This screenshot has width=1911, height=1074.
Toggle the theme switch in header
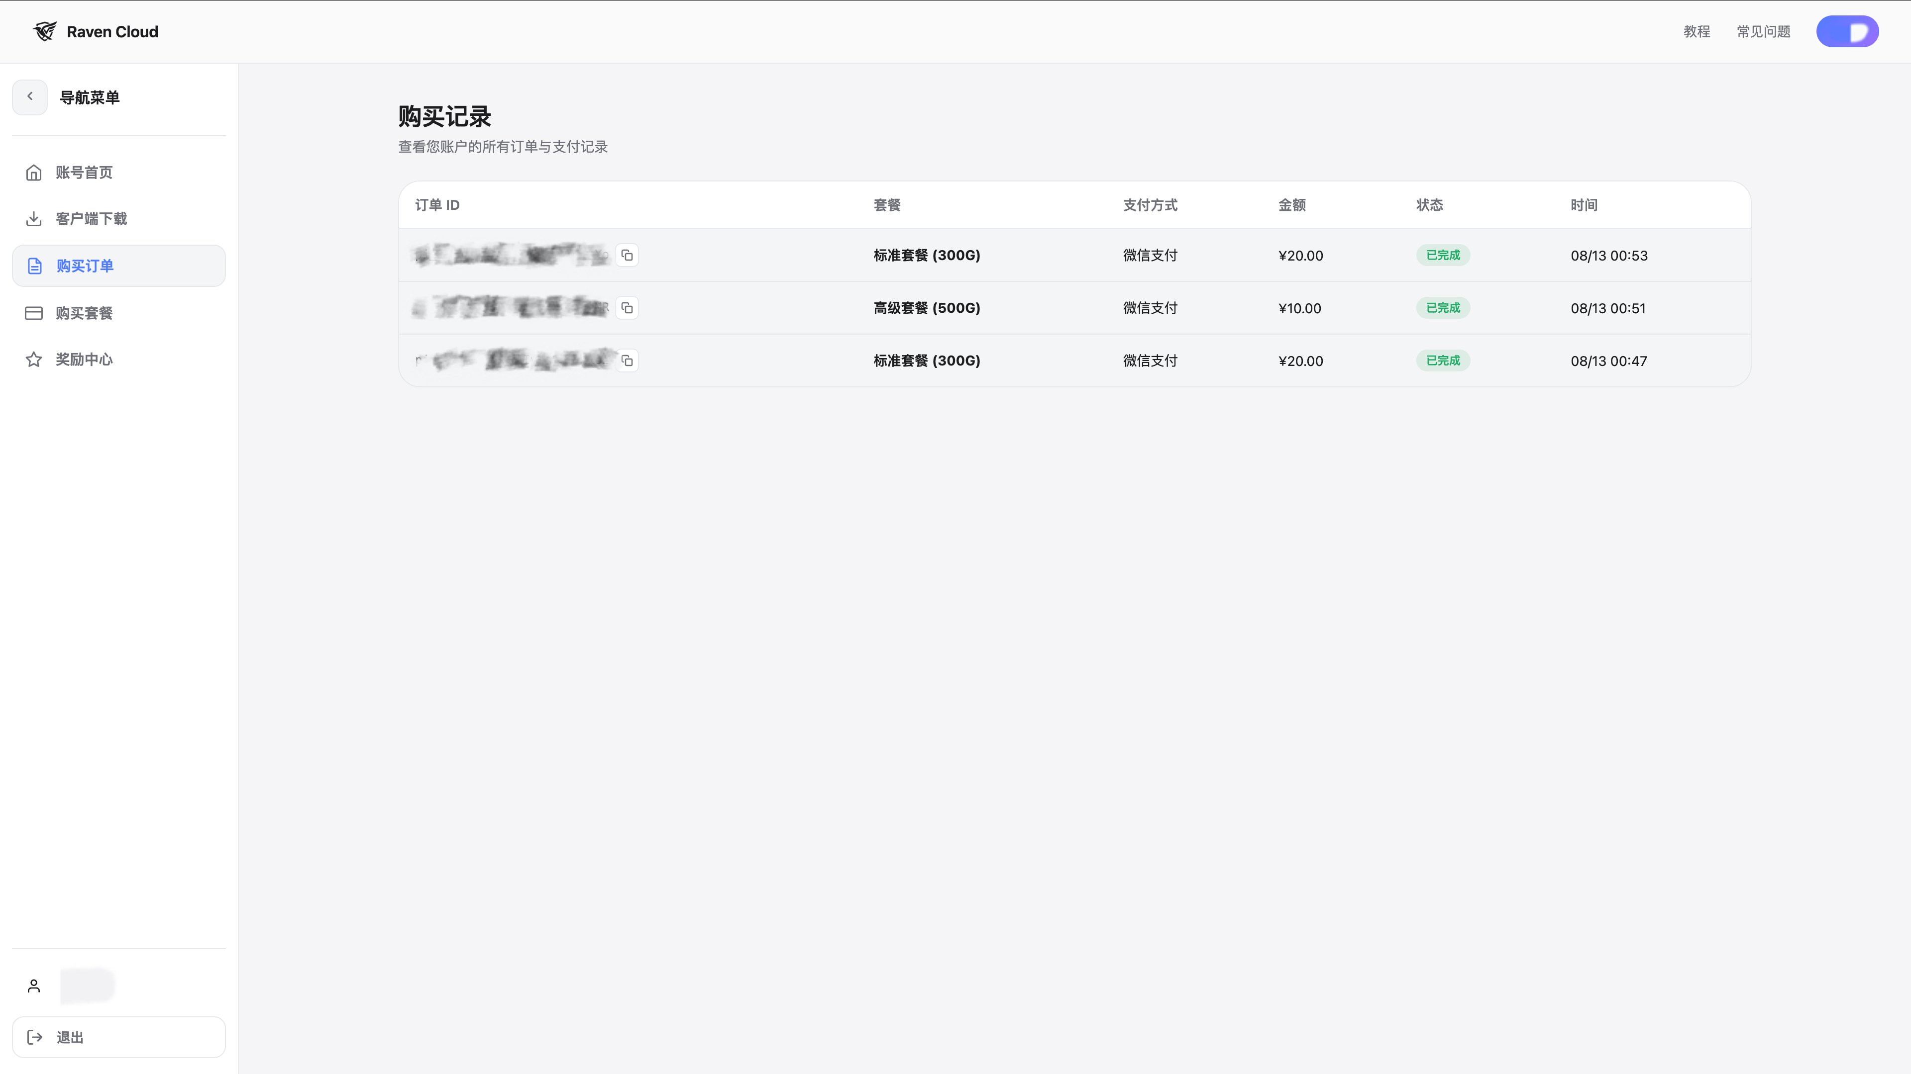pyautogui.click(x=1847, y=31)
